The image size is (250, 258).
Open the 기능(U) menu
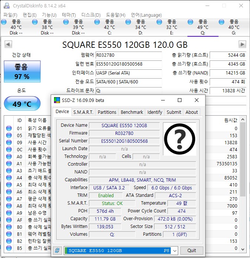click(49, 15)
